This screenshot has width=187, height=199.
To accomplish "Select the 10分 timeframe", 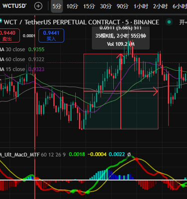I will pos(72,6).
